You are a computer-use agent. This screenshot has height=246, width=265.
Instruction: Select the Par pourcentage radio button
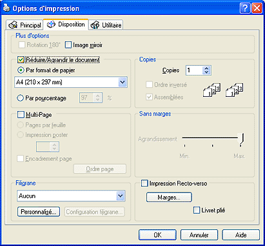(20, 98)
